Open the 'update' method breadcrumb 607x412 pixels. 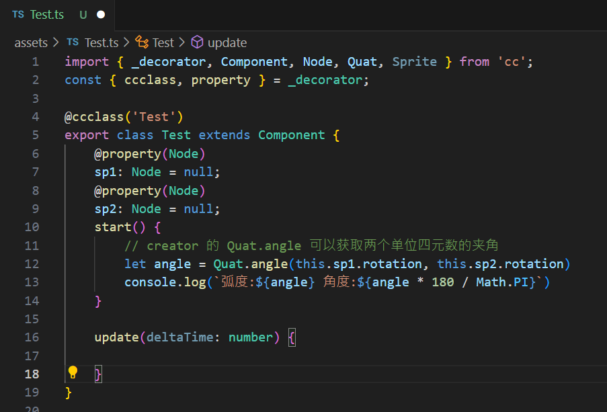(227, 42)
